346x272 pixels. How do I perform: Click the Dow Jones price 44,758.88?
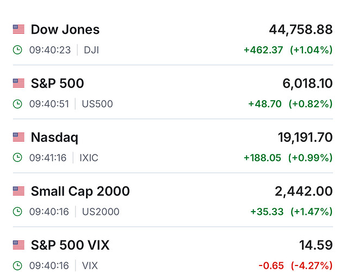tap(300, 29)
